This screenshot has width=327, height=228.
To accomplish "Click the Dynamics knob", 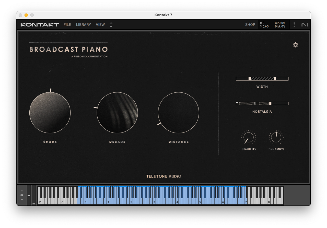I will click(276, 138).
